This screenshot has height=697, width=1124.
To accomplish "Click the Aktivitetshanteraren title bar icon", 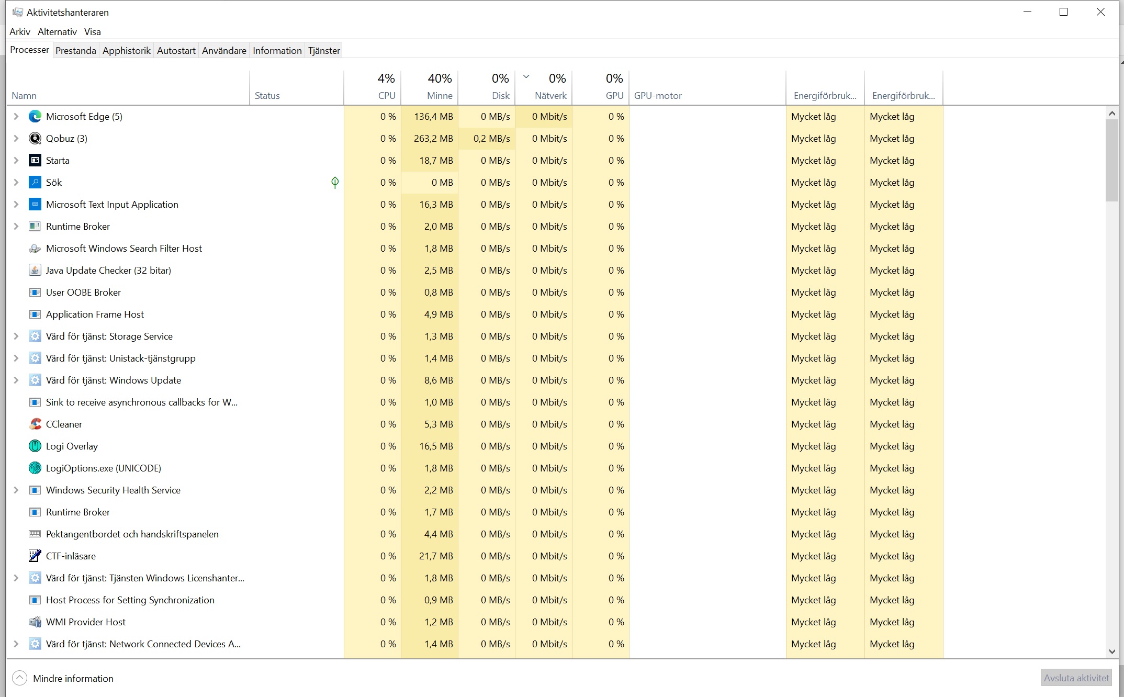I will click(18, 12).
